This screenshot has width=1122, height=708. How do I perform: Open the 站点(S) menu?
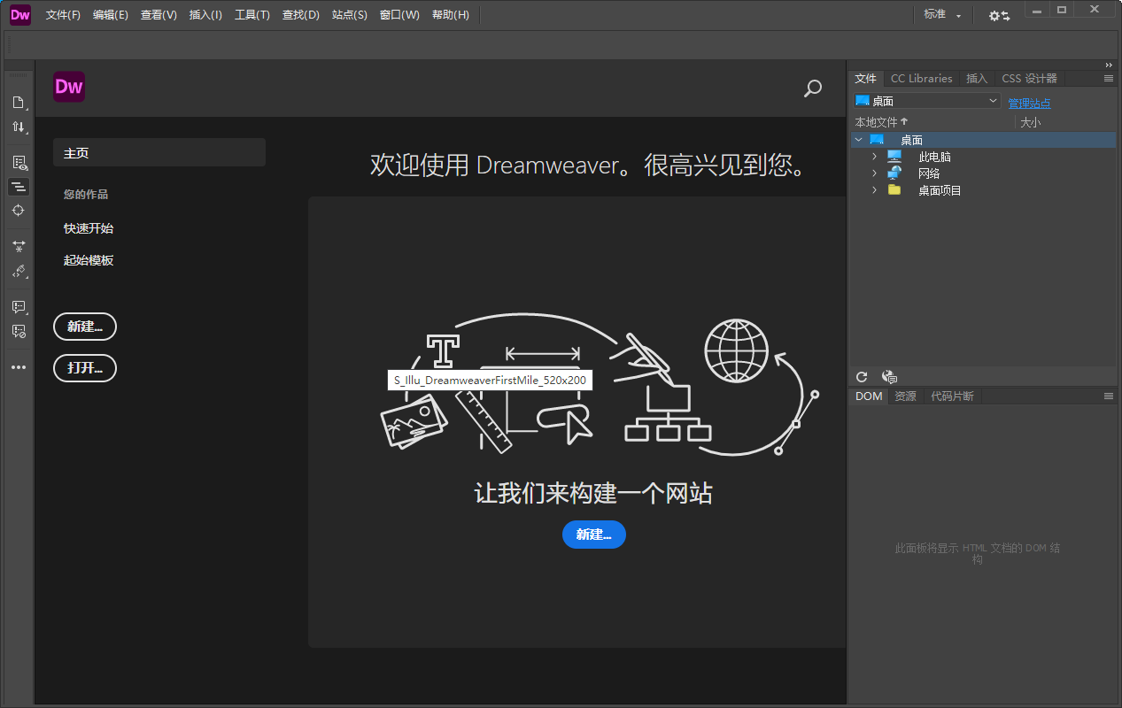pos(349,14)
